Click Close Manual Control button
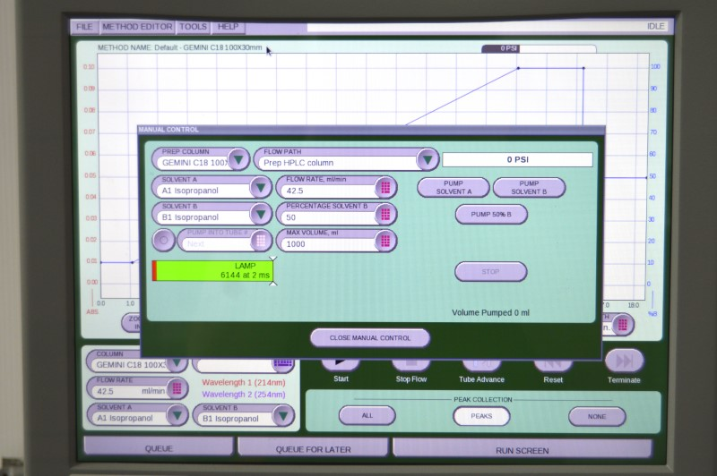The image size is (717, 476). point(370,337)
